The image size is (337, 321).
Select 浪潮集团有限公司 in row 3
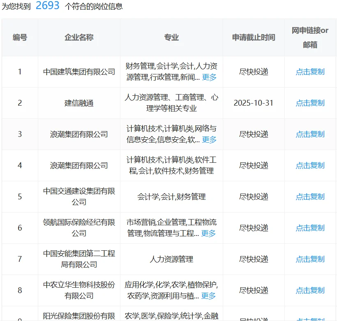(79, 134)
